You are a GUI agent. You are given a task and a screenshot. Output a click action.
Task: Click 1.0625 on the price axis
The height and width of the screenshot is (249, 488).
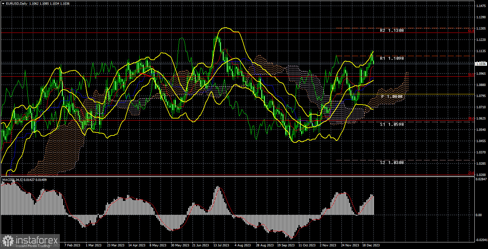point(481,119)
